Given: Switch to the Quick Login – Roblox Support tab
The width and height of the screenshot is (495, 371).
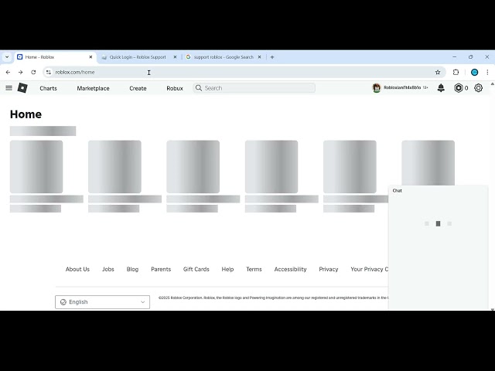Looking at the screenshot, I should point(138,57).
